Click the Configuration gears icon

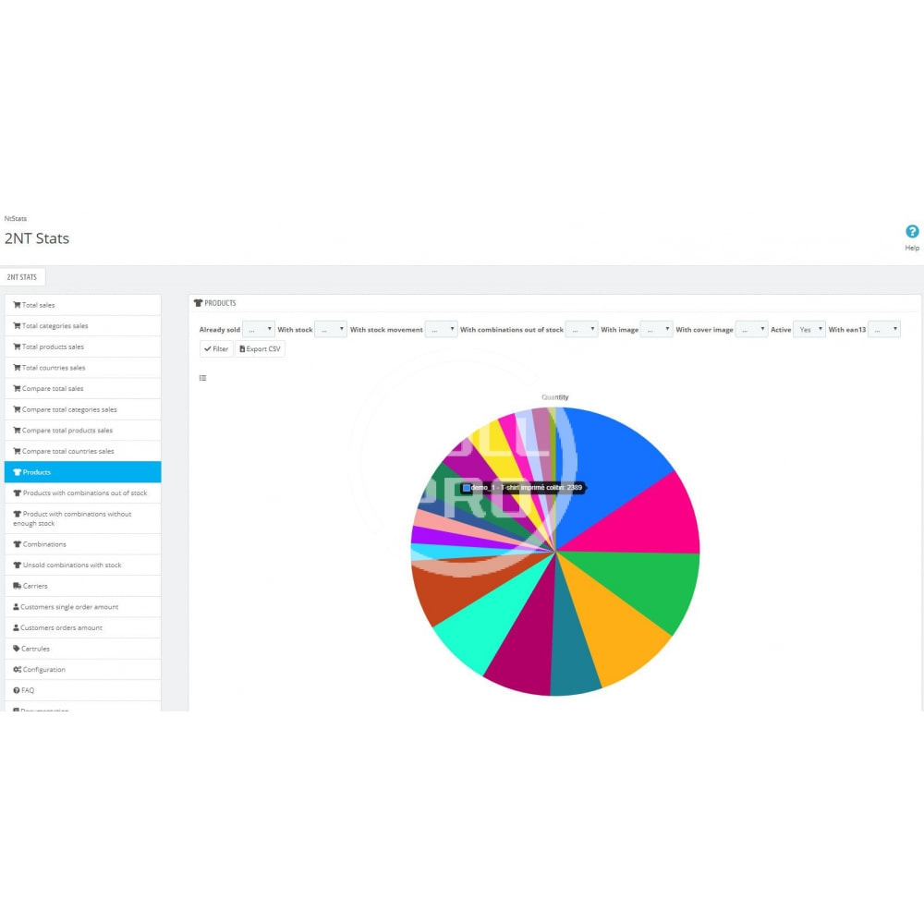click(17, 670)
